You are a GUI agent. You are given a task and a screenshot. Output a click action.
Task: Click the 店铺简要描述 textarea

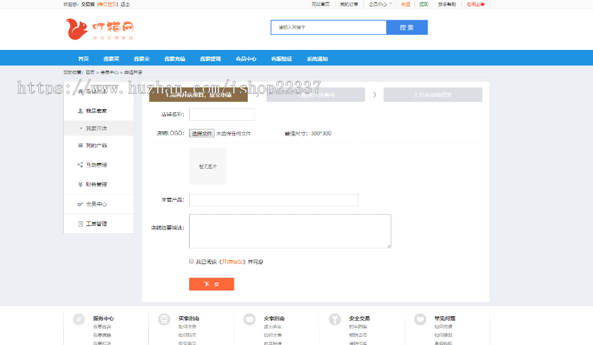[290, 231]
